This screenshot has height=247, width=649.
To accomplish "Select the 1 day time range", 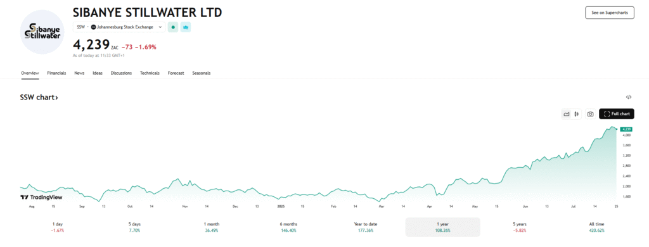I will click(58, 227).
